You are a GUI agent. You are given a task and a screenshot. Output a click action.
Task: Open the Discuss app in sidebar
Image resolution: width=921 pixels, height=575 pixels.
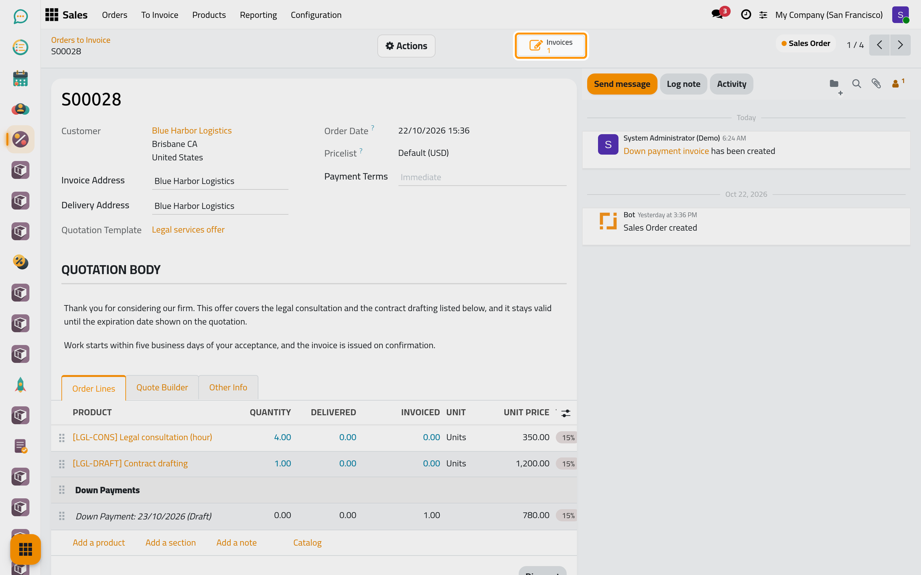point(20,17)
